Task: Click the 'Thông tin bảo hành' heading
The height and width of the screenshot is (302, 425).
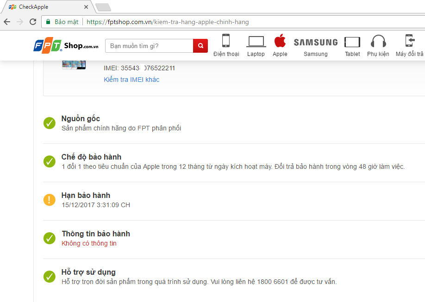Action: click(x=96, y=234)
